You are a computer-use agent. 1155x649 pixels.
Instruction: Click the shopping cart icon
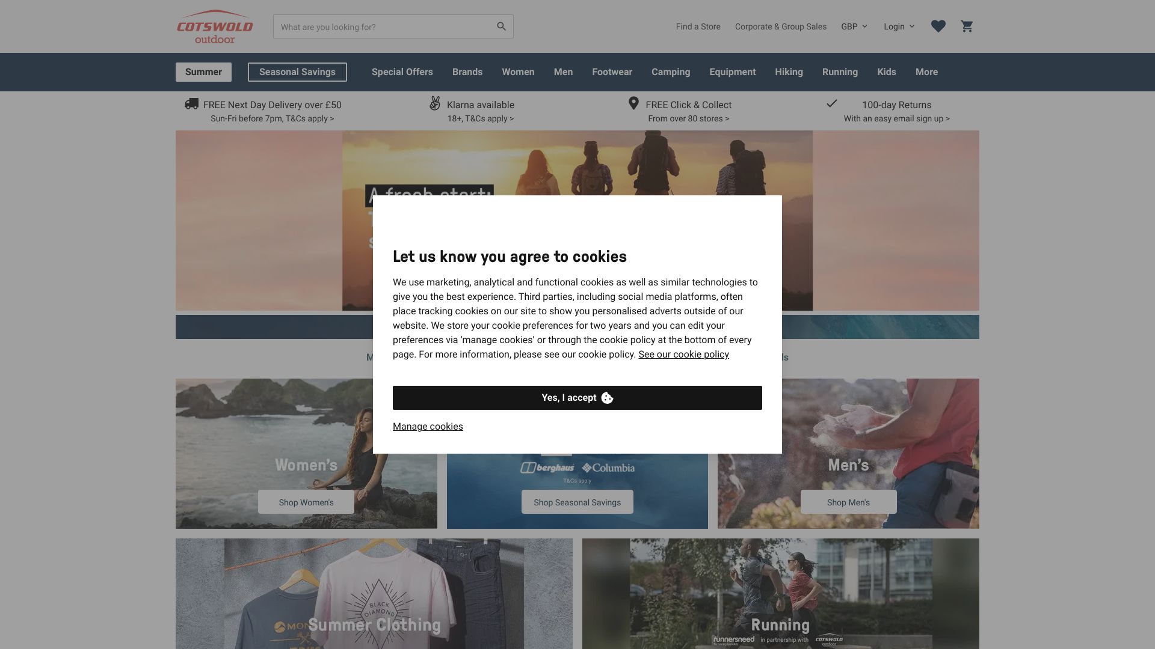968,26
